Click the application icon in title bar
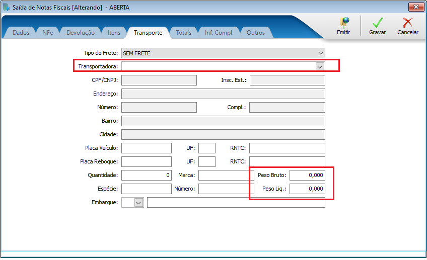Image resolution: width=427 pixels, height=260 pixels. coord(6,7)
